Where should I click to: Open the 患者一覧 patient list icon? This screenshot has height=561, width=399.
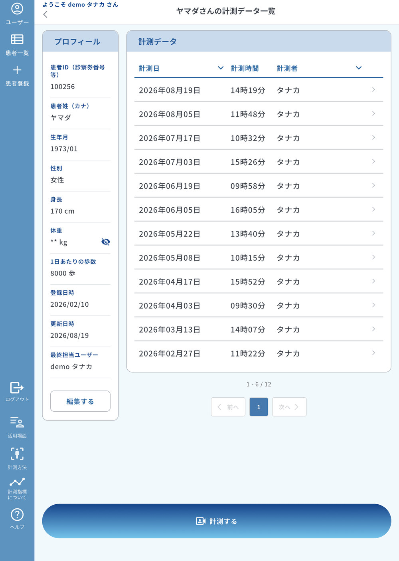[17, 39]
